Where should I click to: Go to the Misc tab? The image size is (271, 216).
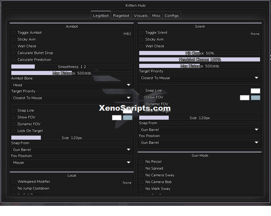(156, 16)
